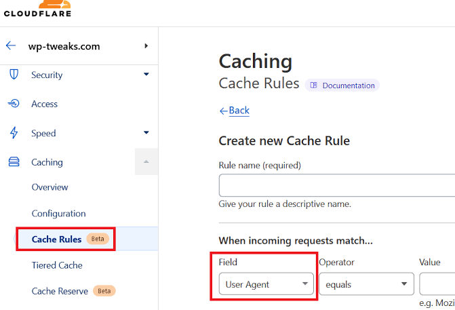Viewport: 455px width, 310px height.
Task: Open the Documentation link
Action: pyautogui.click(x=342, y=85)
